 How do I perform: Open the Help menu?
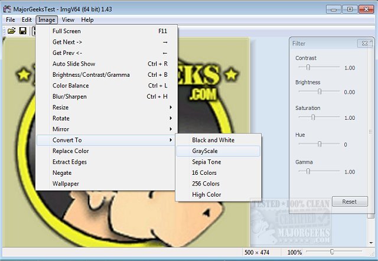click(x=87, y=19)
